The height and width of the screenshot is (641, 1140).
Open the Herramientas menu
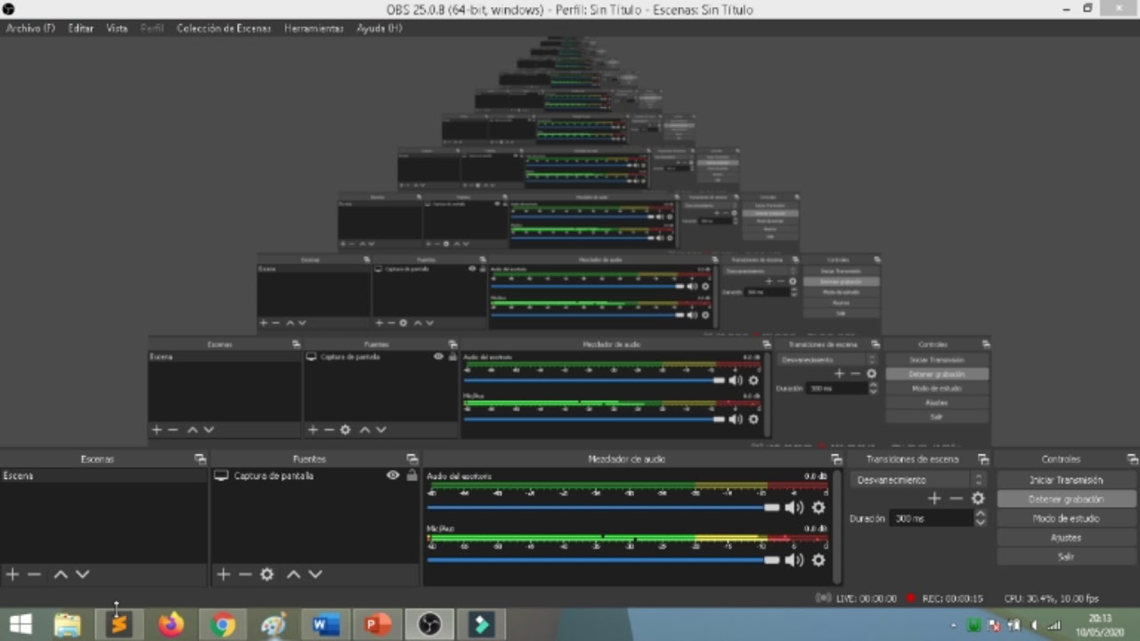313,28
